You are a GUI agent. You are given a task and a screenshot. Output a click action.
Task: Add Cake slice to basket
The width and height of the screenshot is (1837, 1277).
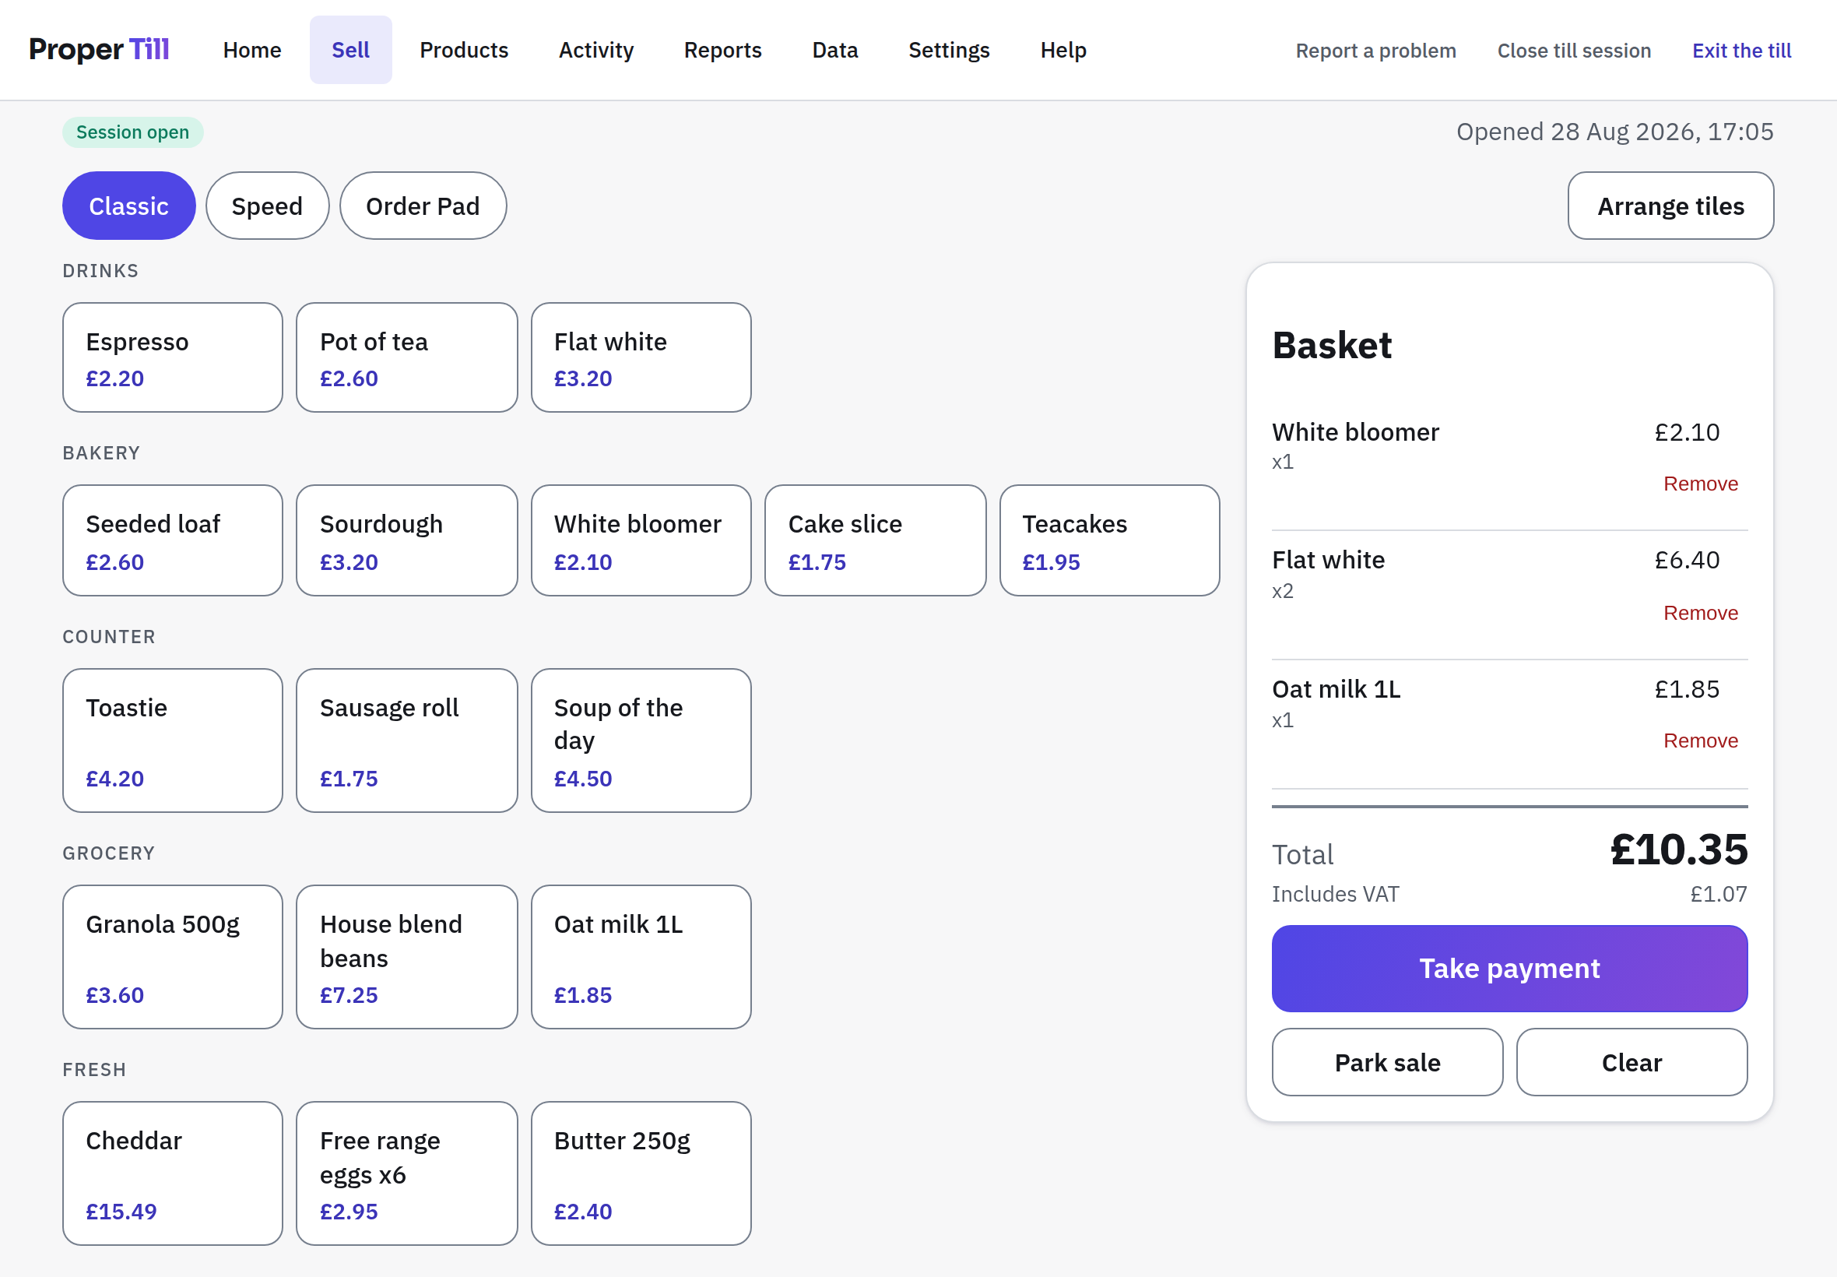[x=875, y=540]
